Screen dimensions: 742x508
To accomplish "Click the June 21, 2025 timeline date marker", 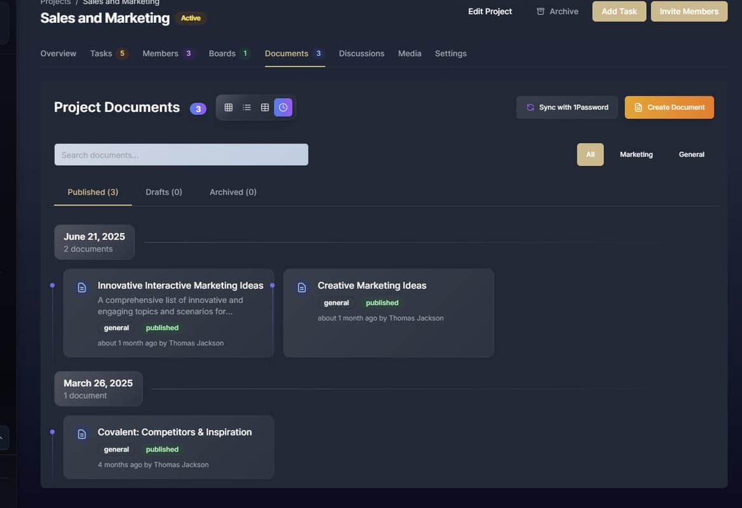I will [94, 242].
